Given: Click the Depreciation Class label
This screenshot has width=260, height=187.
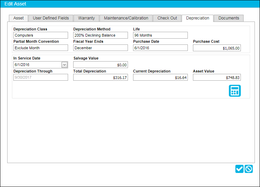Looking at the screenshot, I should 30,29.
